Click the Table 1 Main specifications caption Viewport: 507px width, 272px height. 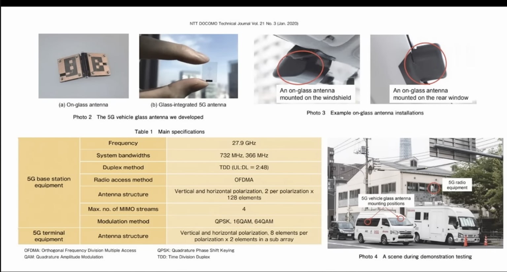[x=170, y=131]
